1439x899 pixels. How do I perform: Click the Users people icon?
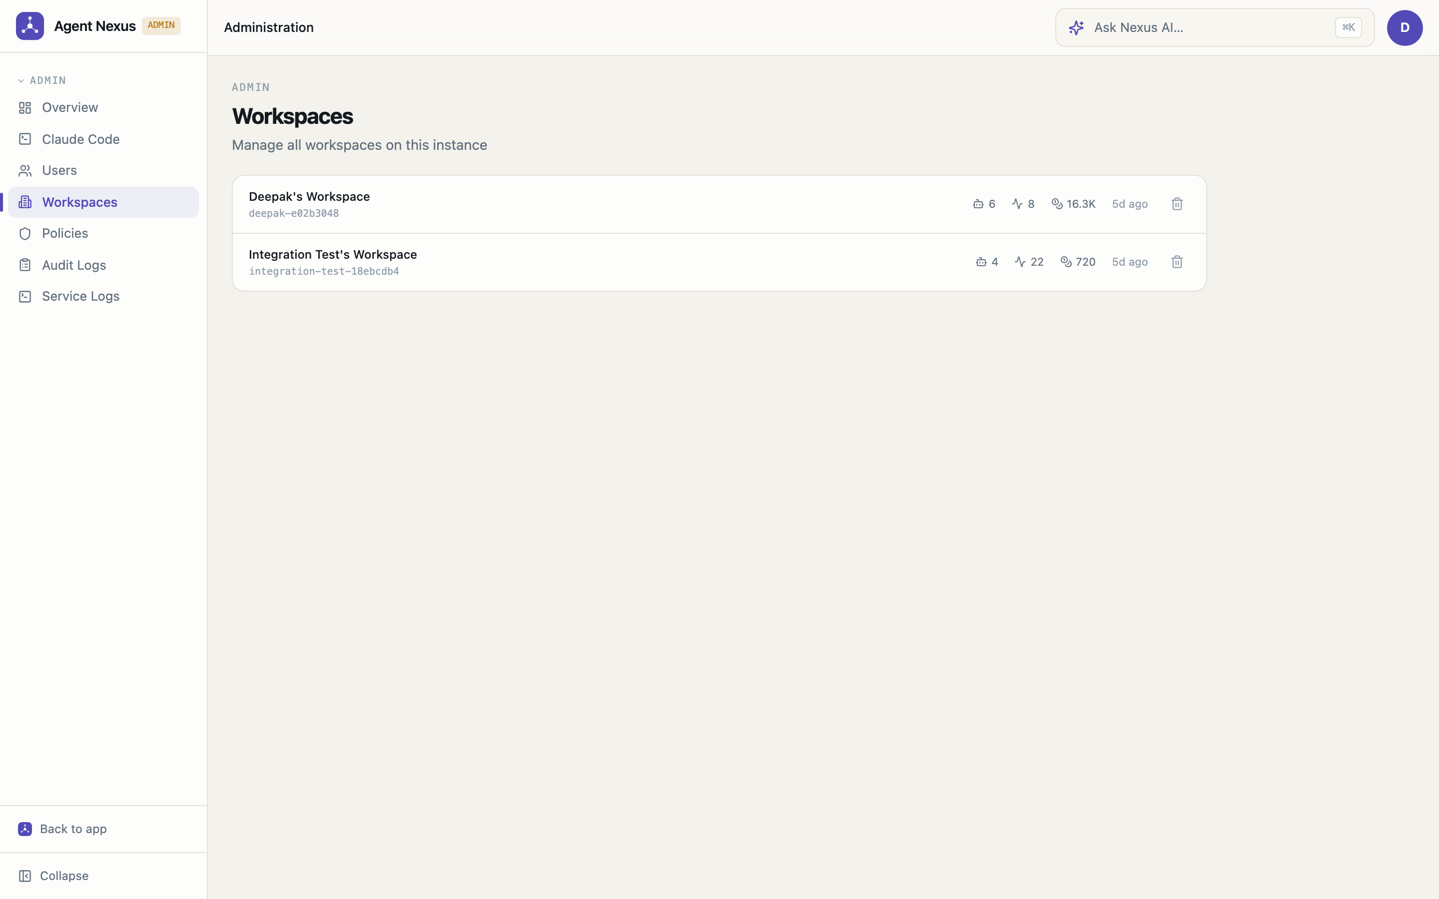pos(25,171)
